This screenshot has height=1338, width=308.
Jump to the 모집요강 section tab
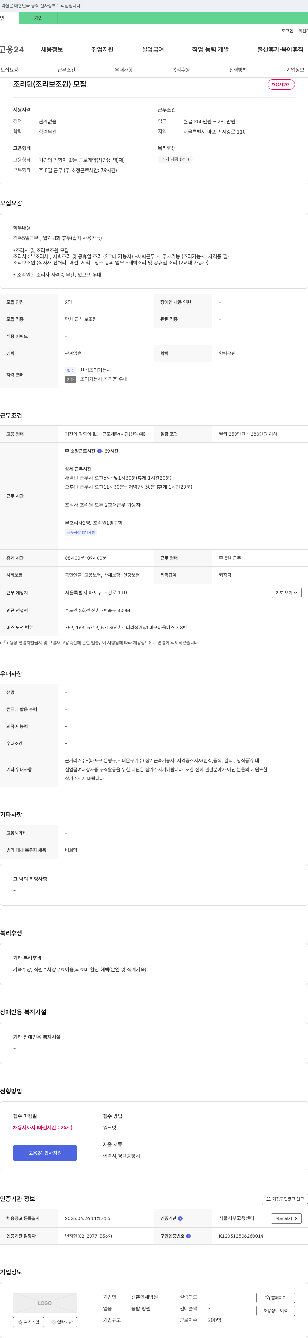coord(9,70)
